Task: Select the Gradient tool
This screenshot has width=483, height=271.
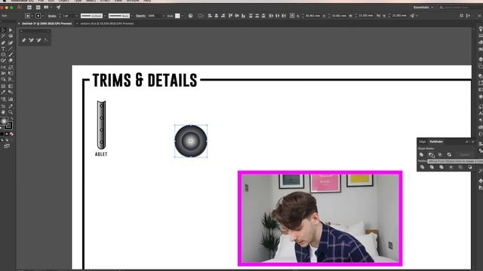Action: tap(11, 87)
